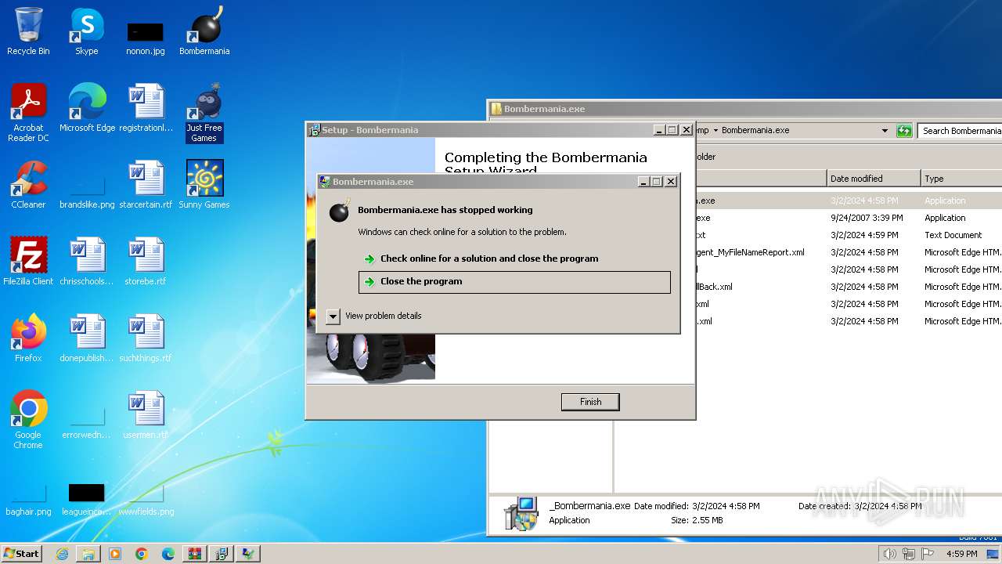Select the file row dated 9/24/2007 3:39 PM
This screenshot has height=564, width=1002.
pos(848,218)
